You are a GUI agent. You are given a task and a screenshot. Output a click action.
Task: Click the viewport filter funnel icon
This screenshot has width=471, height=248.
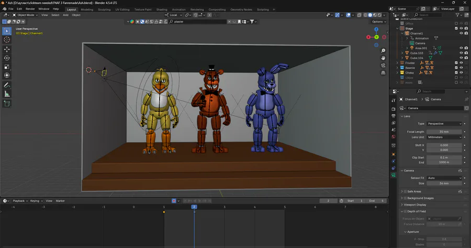pos(252,21)
